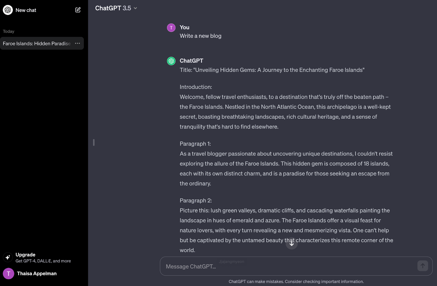Click the Upgrade sparkle icon
The height and width of the screenshot is (286, 437).
8,257
